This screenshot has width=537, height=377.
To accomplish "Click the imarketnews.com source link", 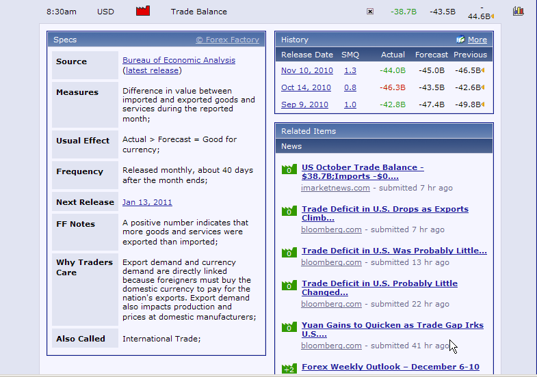I will [335, 188].
